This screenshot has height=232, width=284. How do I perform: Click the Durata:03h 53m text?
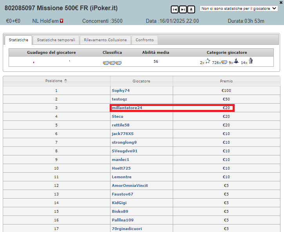click(x=246, y=21)
